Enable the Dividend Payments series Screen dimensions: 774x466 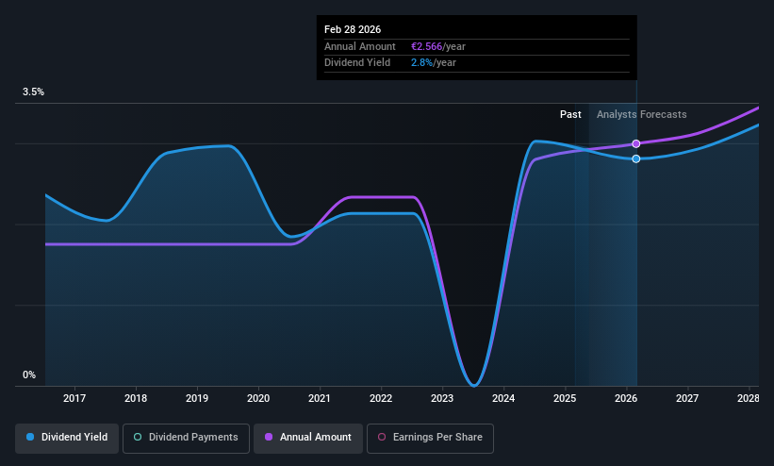(x=186, y=438)
